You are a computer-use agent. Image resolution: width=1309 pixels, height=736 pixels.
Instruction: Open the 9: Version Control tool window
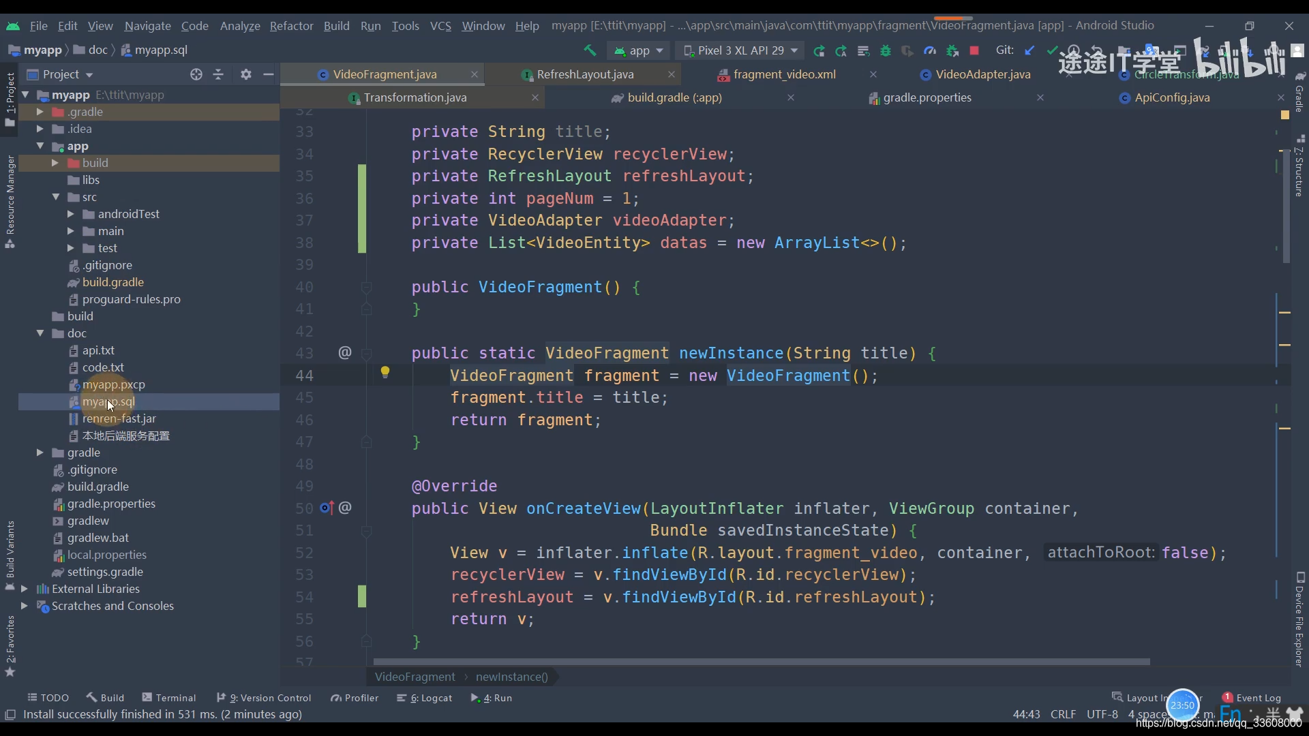pyautogui.click(x=264, y=698)
